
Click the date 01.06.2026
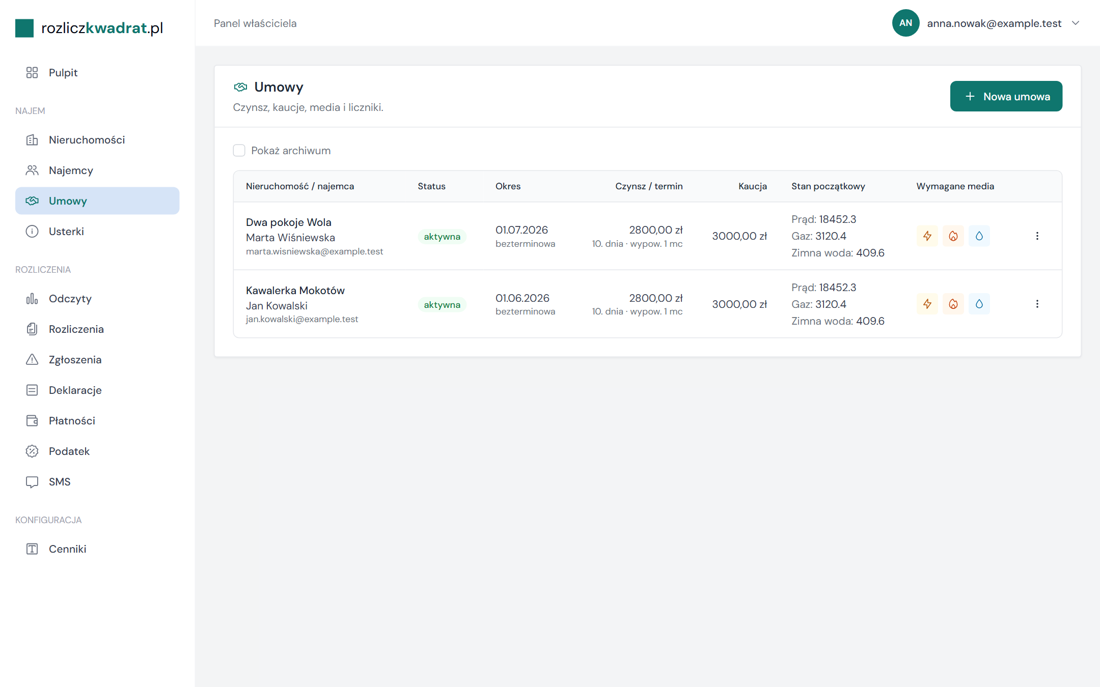point(522,298)
